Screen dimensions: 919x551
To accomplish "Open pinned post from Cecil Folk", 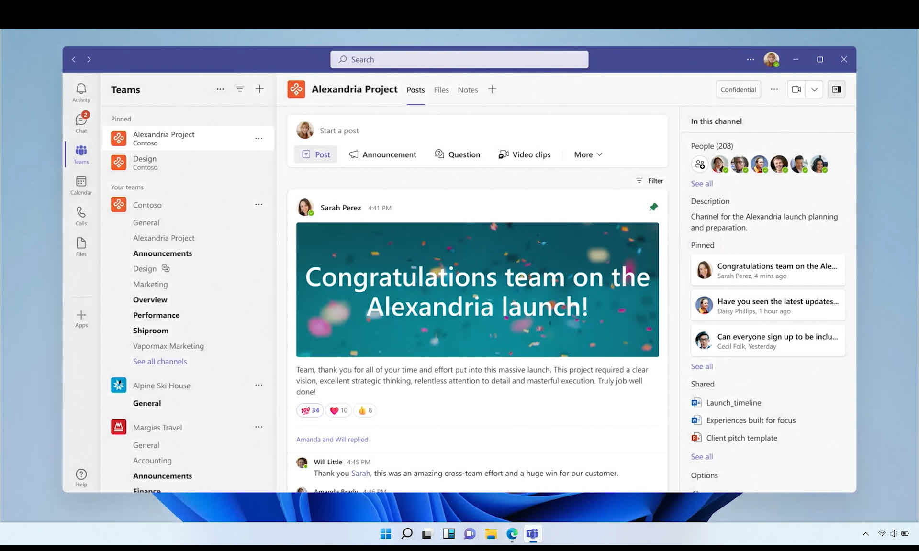I will tap(768, 341).
